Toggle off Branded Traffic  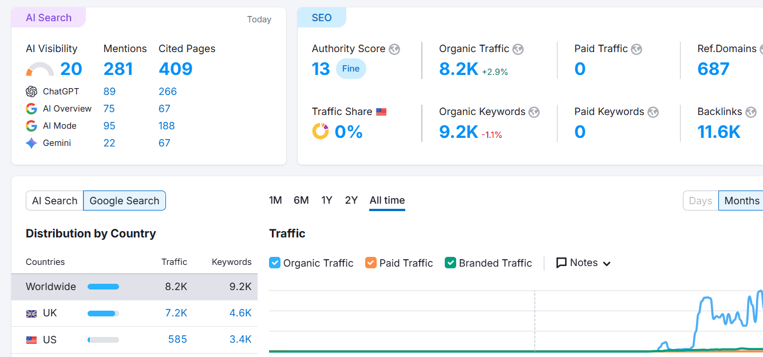(x=450, y=263)
